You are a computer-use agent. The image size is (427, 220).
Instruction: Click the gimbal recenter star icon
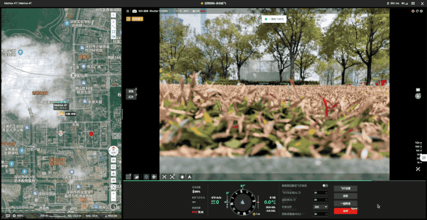pos(154,177)
